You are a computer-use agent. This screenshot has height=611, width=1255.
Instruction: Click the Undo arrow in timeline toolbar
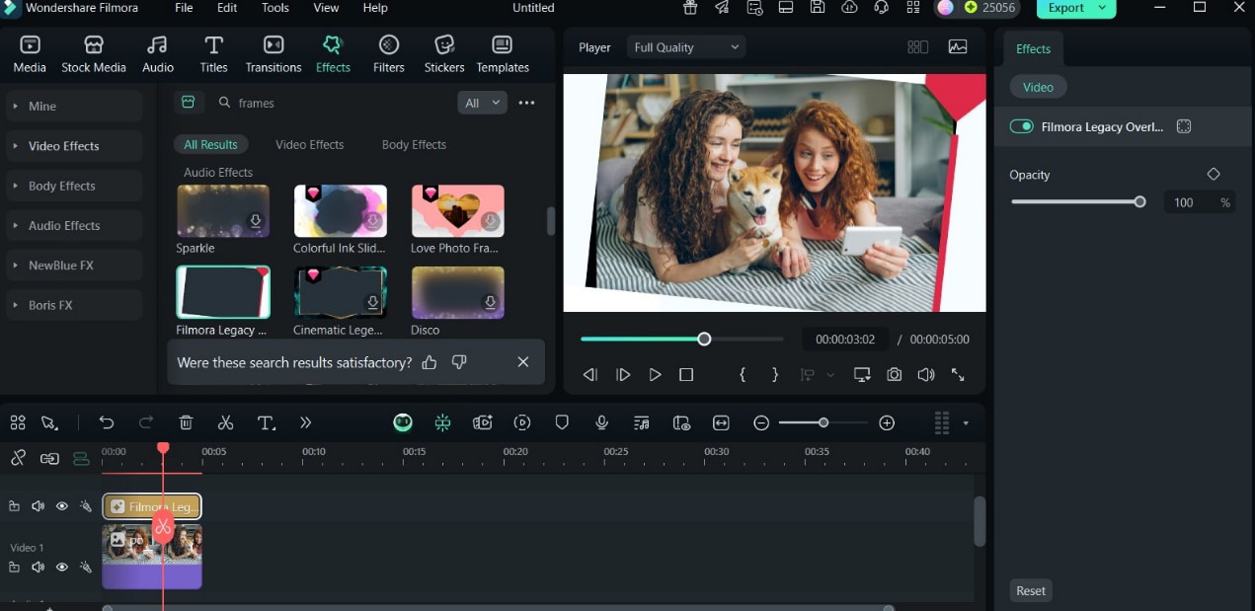tap(107, 422)
